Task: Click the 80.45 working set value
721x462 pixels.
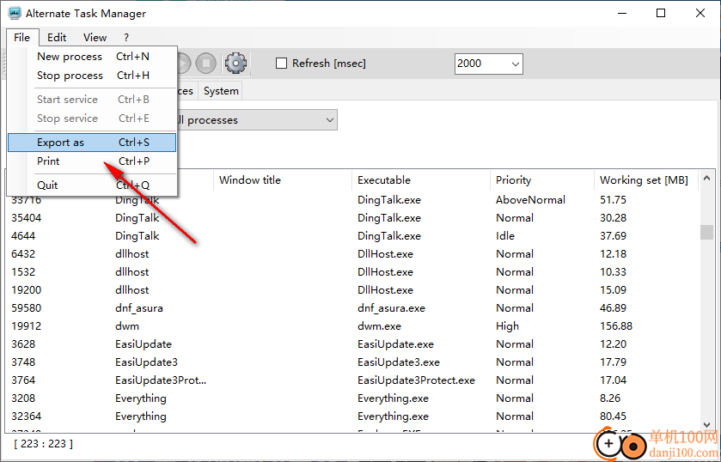Action: click(x=613, y=416)
